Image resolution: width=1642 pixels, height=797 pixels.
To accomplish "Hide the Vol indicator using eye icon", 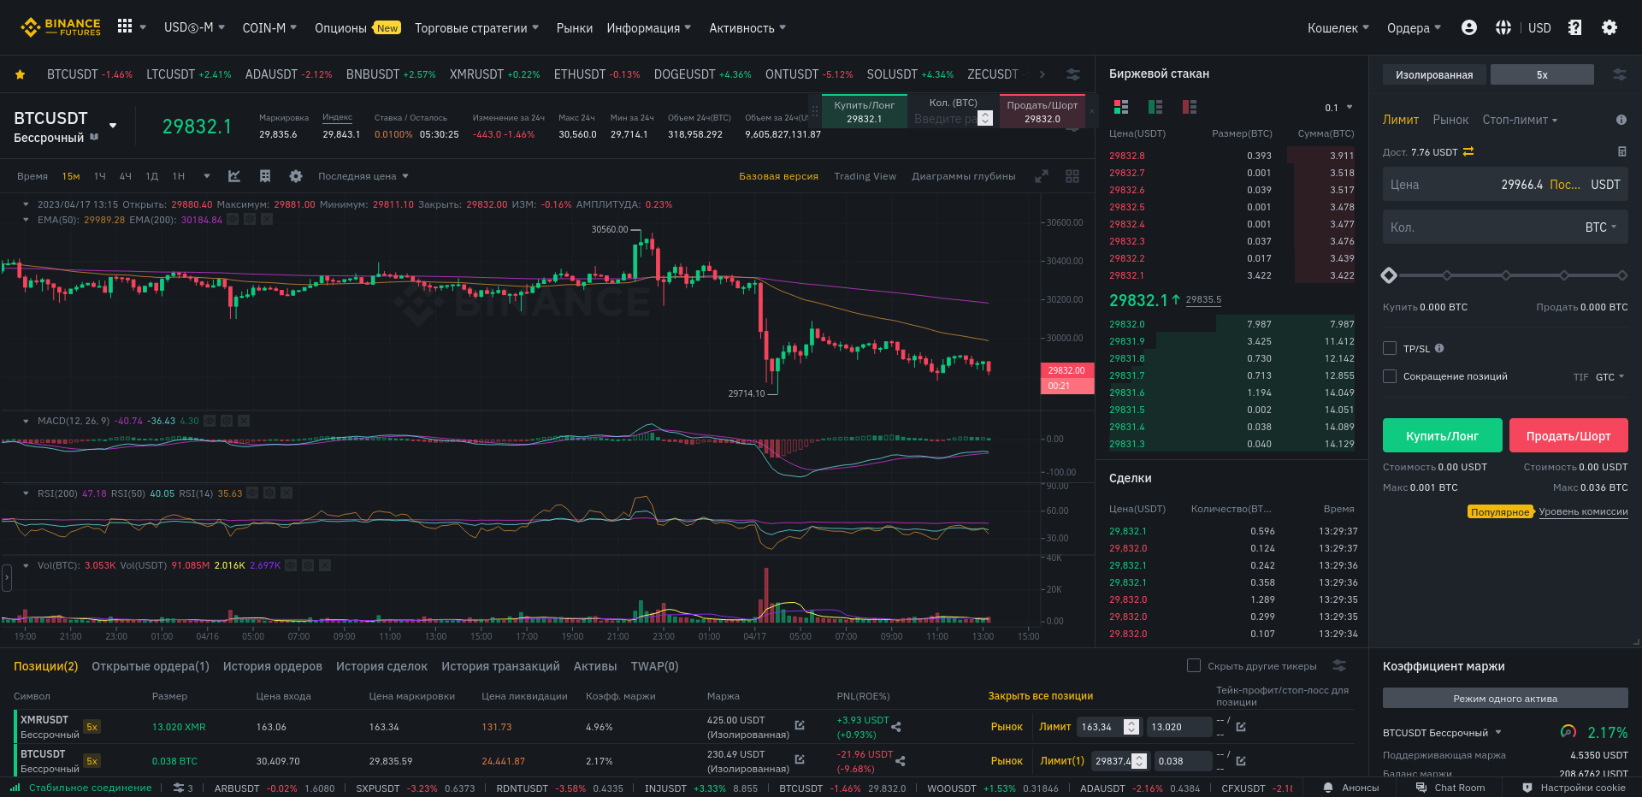I will pyautogui.click(x=291, y=565).
